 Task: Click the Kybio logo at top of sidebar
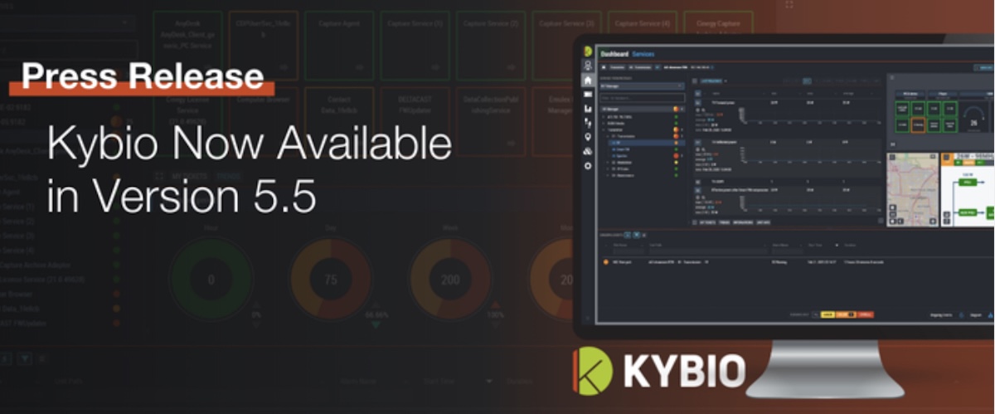[588, 52]
